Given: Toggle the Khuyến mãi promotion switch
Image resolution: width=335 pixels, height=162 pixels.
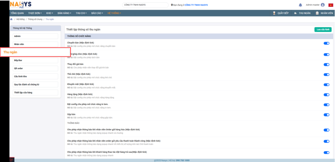Looking at the screenshot, I should pyautogui.click(x=327, y=85).
